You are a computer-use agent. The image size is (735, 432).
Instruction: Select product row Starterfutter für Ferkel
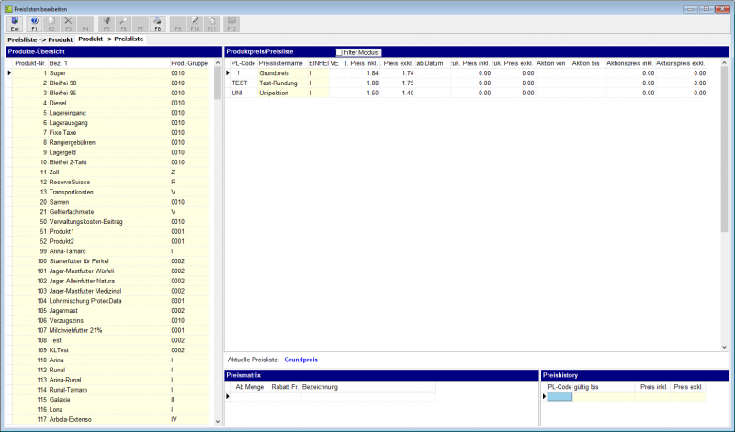(110, 261)
